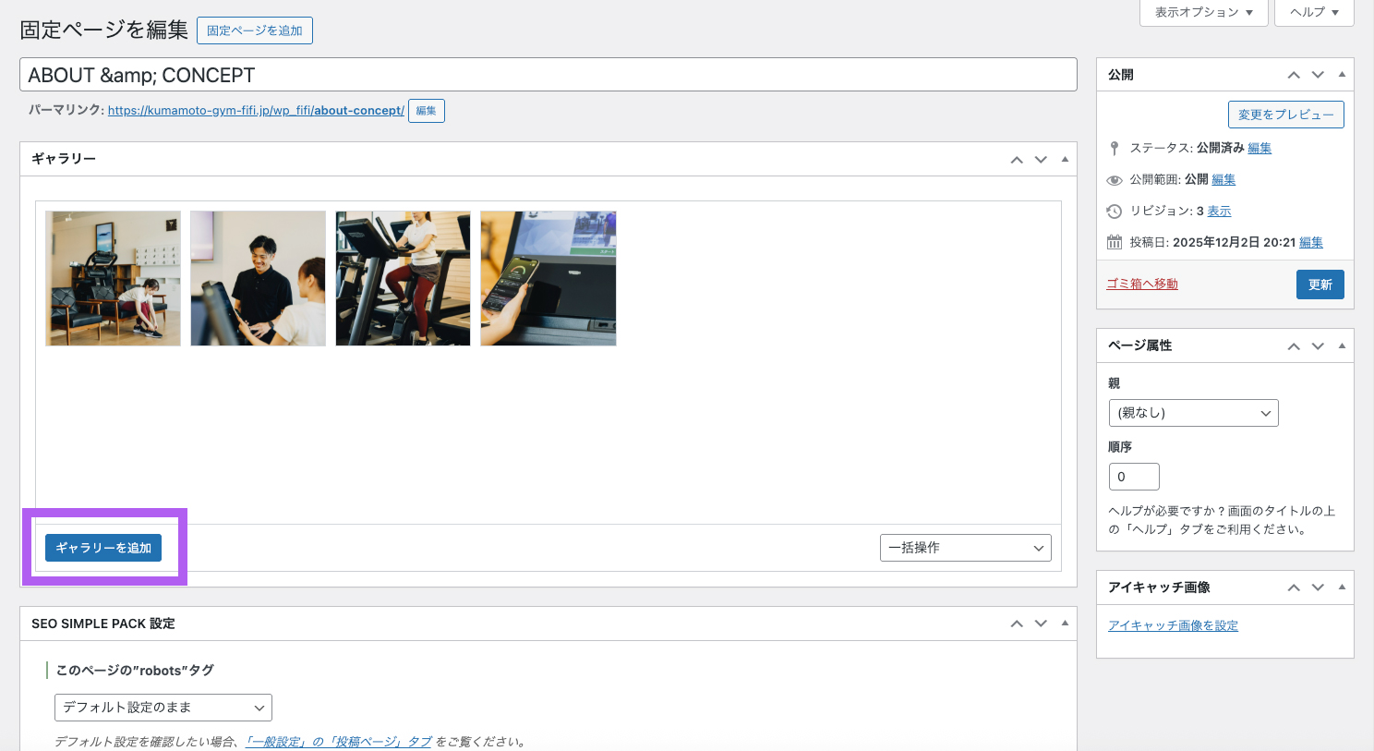1374x751 pixels.
Task: Click the ギャラリーを追加 button
Action: [x=103, y=548]
